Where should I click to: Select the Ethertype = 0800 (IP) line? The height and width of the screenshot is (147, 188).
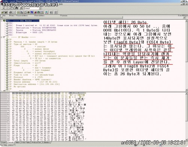point(26,32)
